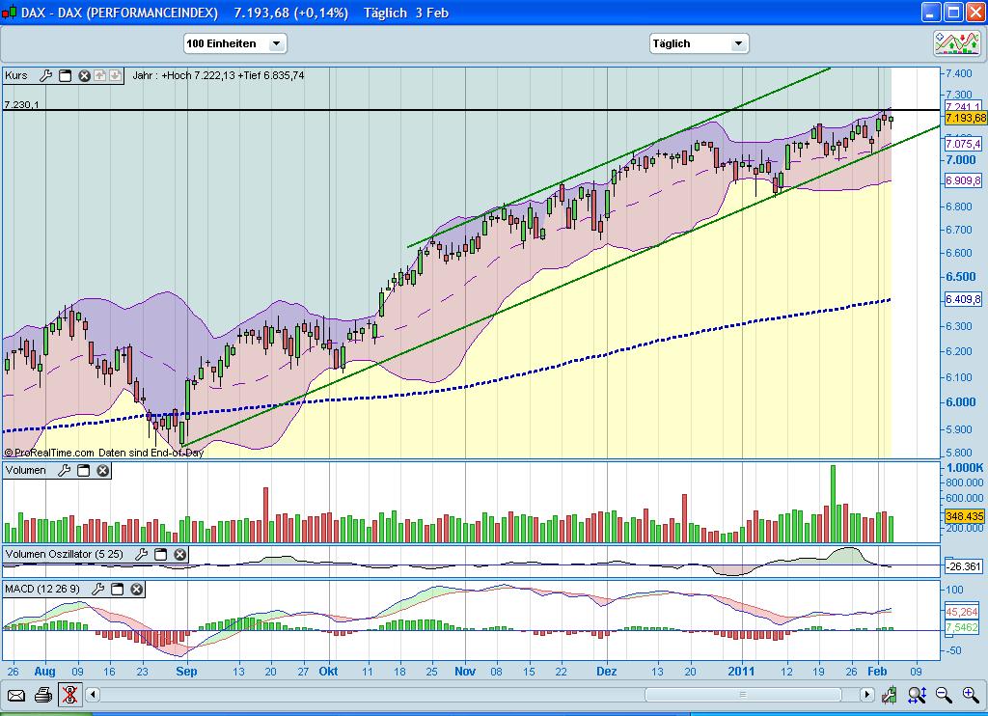The height and width of the screenshot is (716, 988).
Task: Detach the Kurs panel using the window icon
Action: (x=66, y=75)
